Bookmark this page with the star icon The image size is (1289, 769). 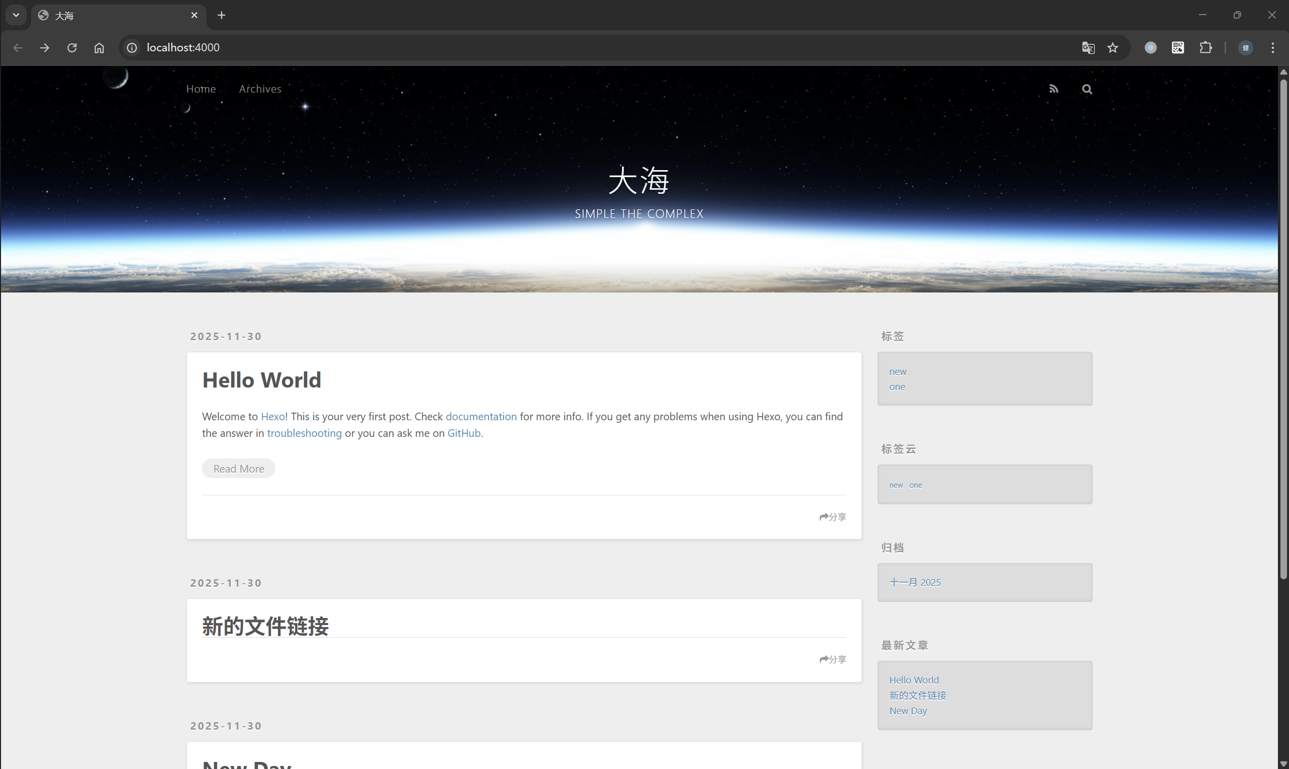pyautogui.click(x=1113, y=48)
